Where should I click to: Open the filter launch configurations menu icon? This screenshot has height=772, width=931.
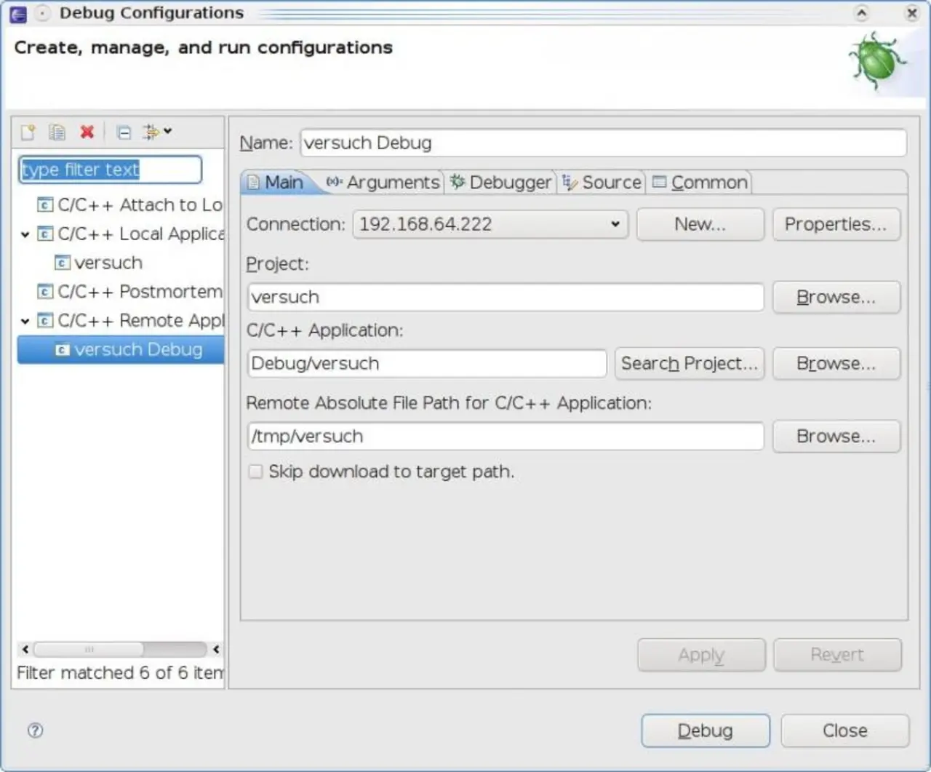[156, 132]
